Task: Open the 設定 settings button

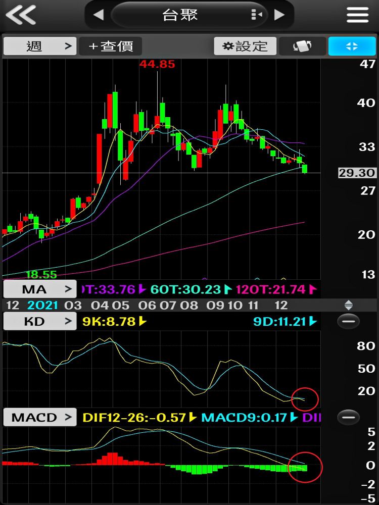Action: coord(245,46)
